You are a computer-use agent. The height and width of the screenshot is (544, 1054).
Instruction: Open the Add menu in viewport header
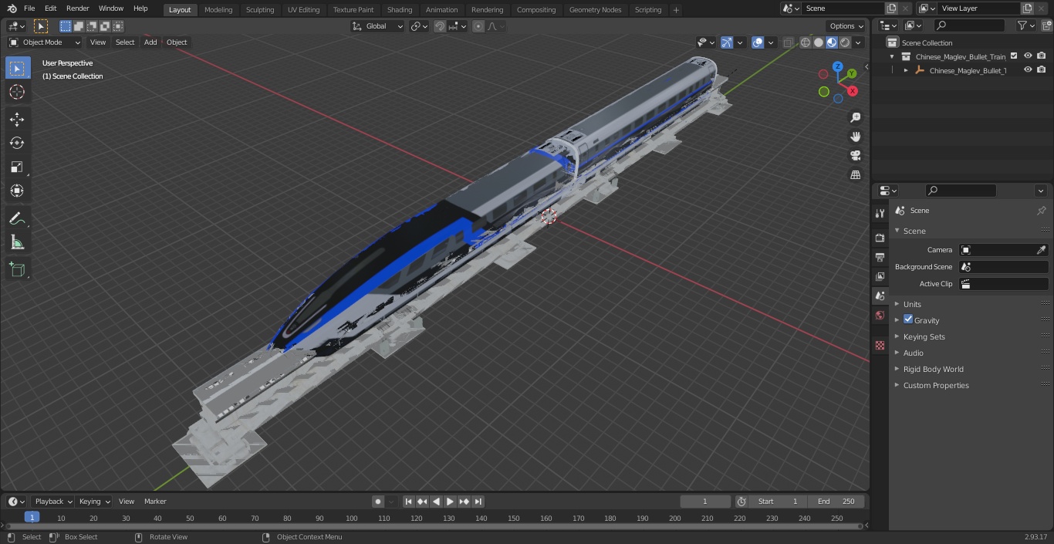click(150, 42)
